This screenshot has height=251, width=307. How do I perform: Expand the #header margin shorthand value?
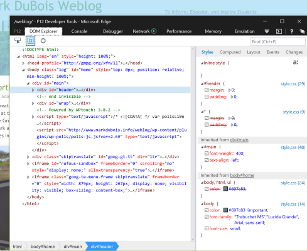click(x=230, y=90)
